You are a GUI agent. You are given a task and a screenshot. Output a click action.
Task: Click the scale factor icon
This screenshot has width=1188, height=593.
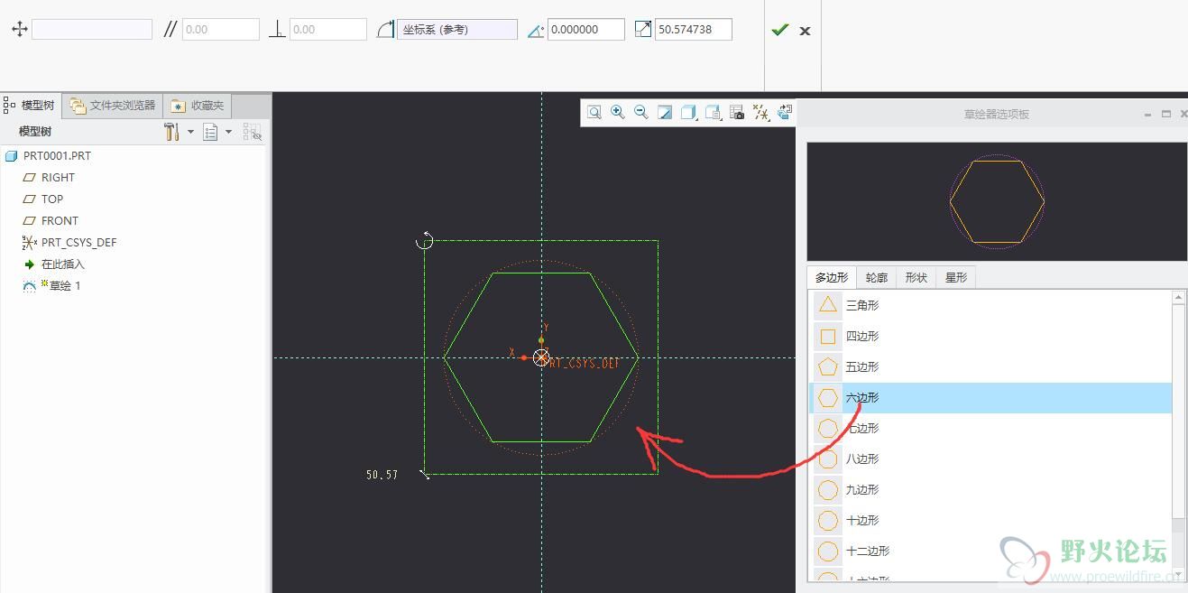coord(643,30)
